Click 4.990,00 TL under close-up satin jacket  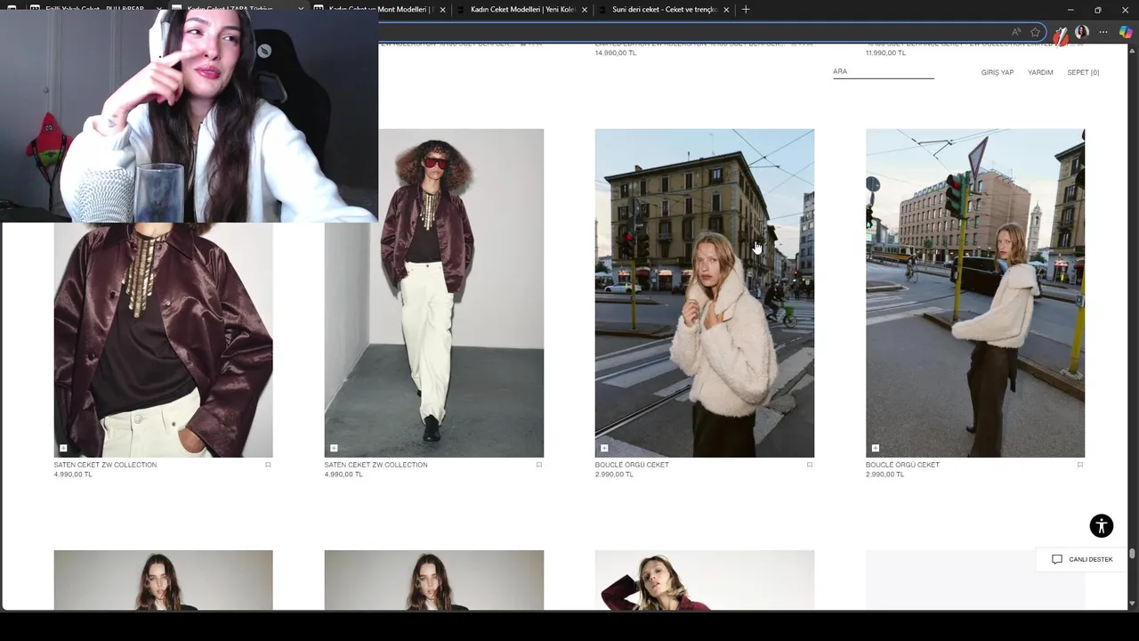tap(73, 475)
